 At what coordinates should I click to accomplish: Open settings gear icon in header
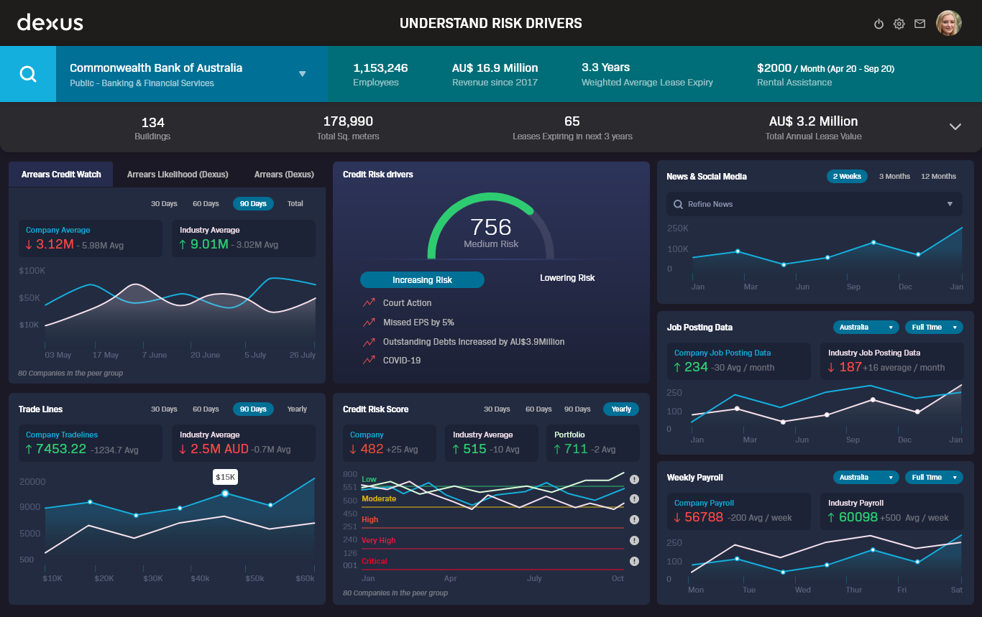click(x=899, y=24)
